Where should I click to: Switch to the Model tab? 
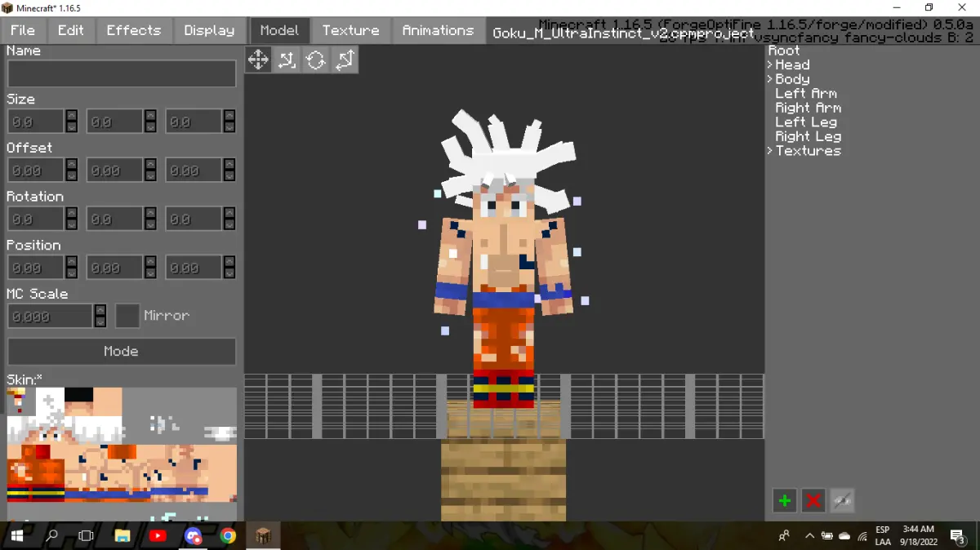(279, 30)
